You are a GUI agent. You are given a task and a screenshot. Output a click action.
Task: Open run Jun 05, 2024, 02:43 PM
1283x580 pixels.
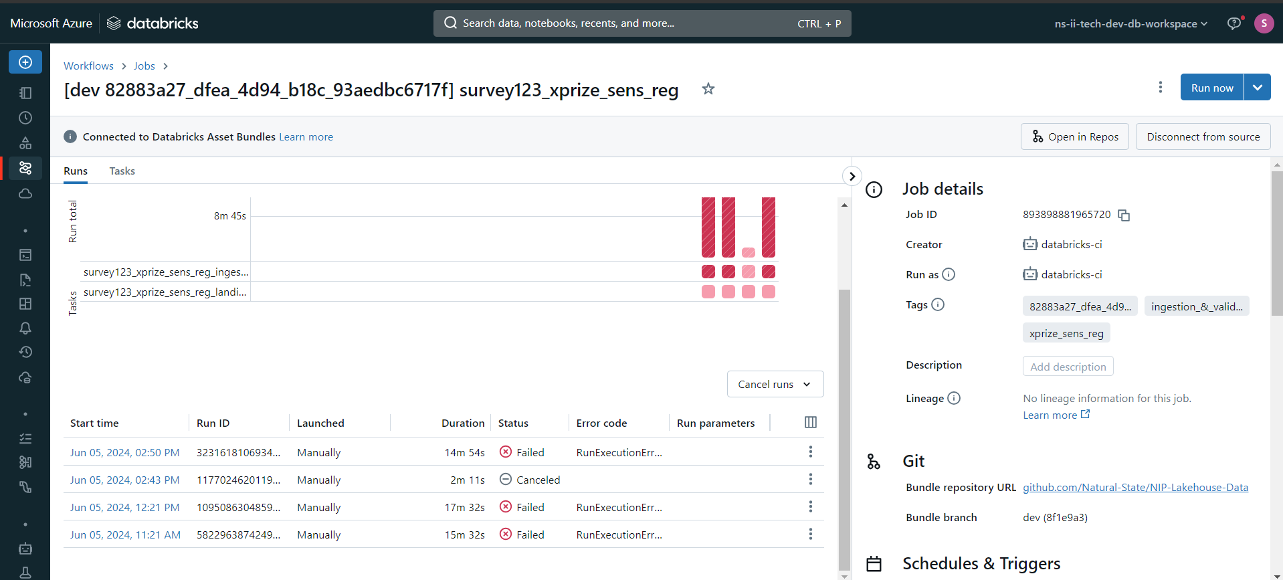tap(125, 480)
